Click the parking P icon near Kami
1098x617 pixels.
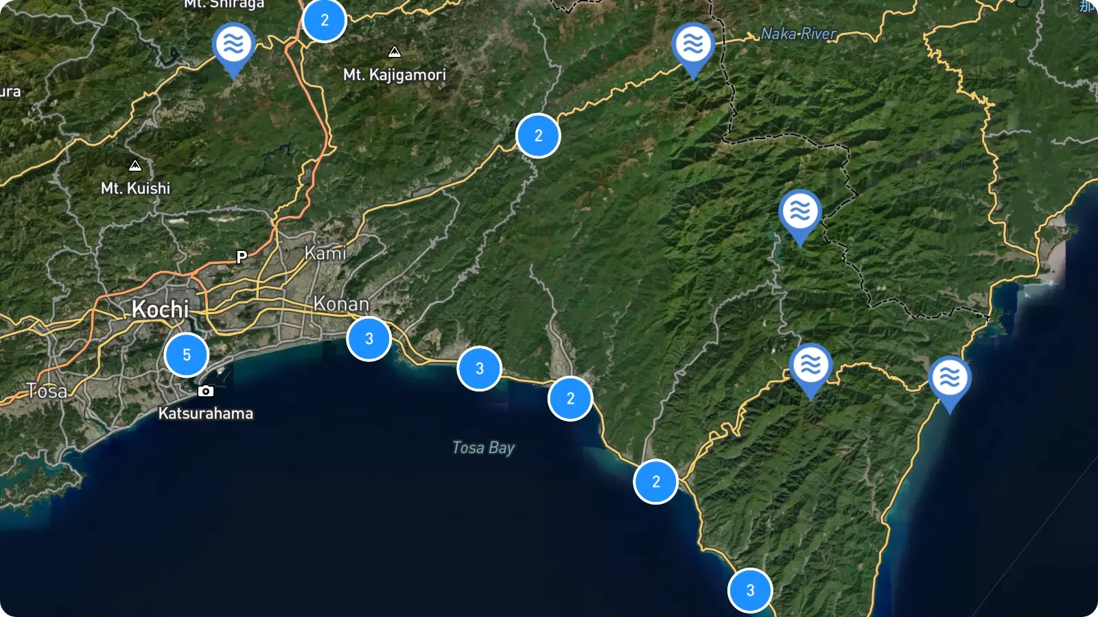tap(242, 257)
